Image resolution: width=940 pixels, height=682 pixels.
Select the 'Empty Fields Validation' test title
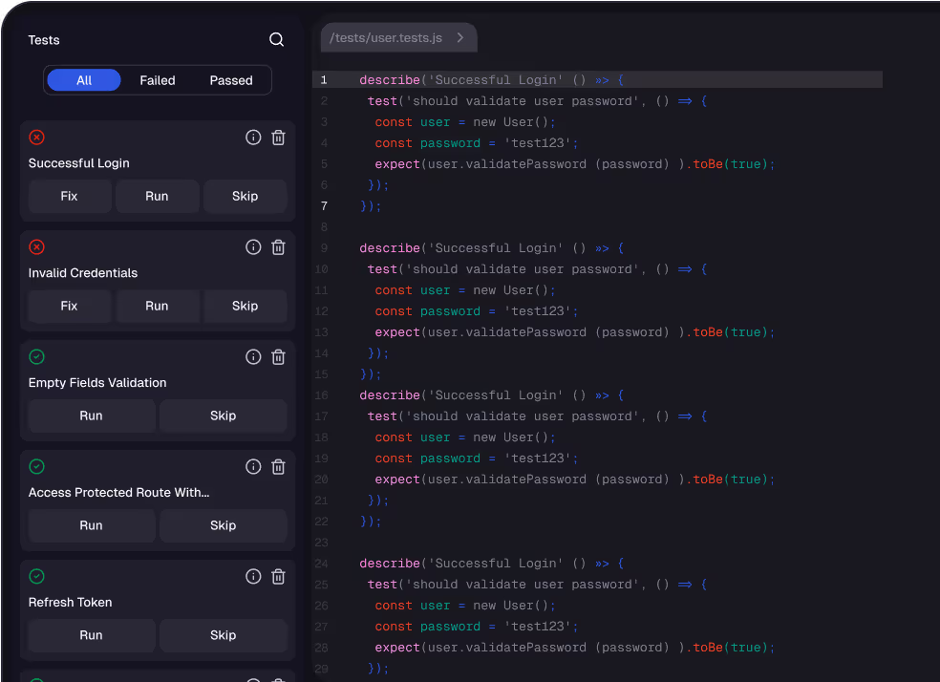pos(97,382)
